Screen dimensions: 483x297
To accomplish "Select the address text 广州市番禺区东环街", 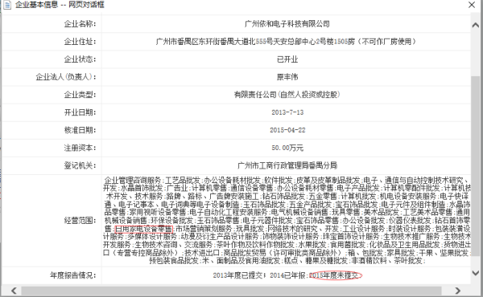I will (x=188, y=42).
